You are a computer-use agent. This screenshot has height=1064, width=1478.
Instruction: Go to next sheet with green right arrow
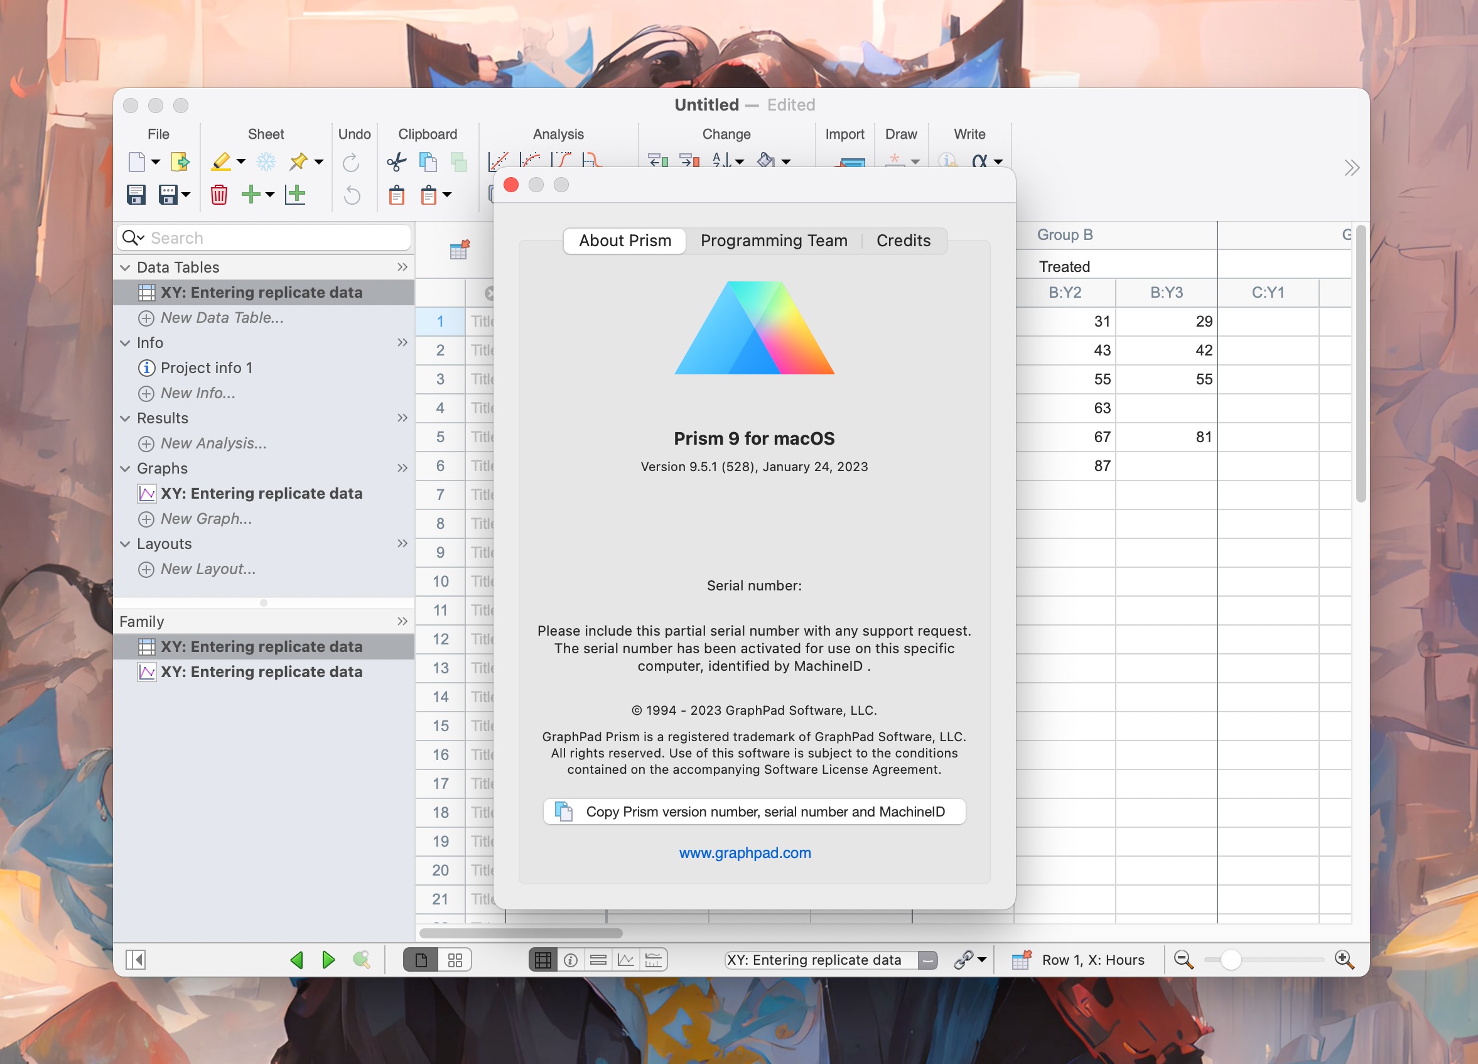click(x=328, y=959)
